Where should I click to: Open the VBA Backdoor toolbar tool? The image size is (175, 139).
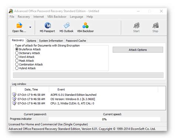(85, 27)
